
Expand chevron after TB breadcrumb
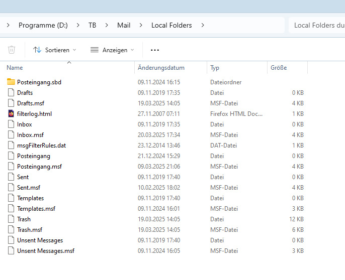pyautogui.click(x=107, y=25)
